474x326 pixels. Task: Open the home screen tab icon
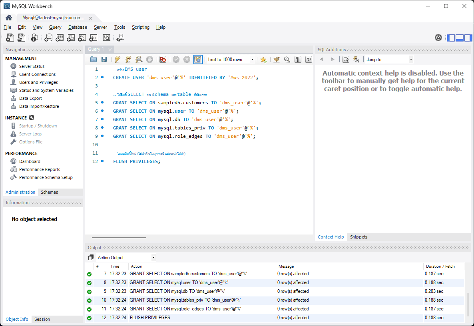point(9,18)
